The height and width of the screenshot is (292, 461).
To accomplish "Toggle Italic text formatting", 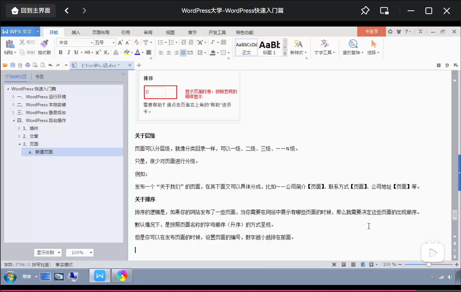I will tap(68, 52).
